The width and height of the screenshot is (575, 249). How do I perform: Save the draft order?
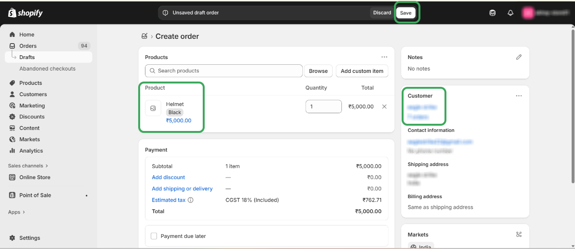click(406, 13)
